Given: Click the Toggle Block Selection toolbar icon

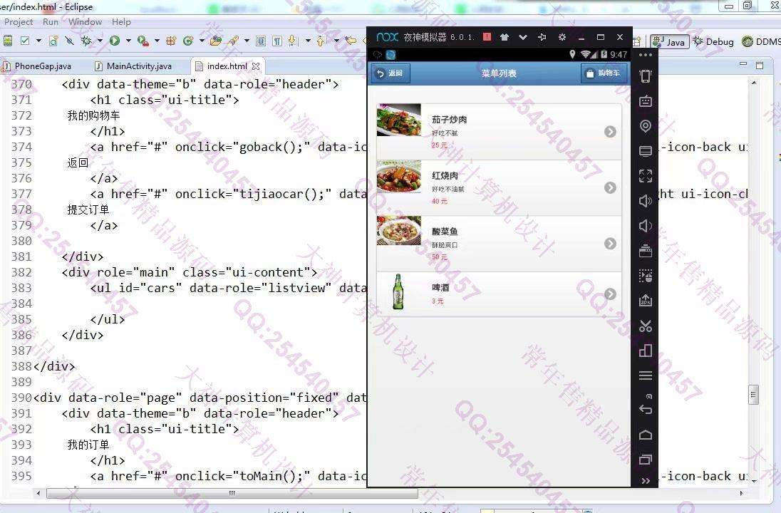Looking at the screenshot, I should pyautogui.click(x=261, y=41).
